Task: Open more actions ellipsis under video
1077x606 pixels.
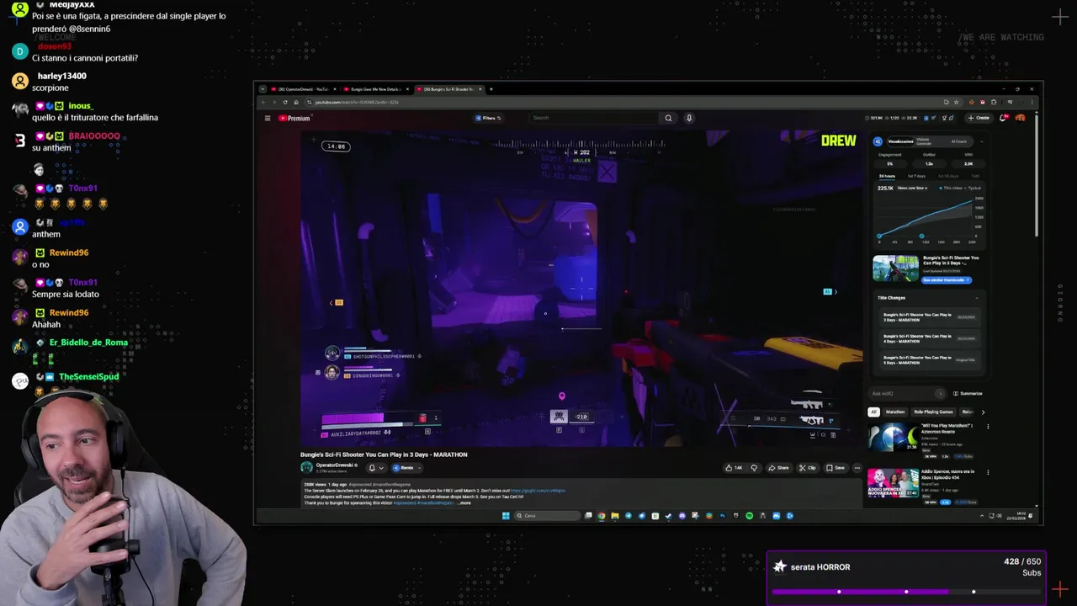Action: [x=857, y=468]
